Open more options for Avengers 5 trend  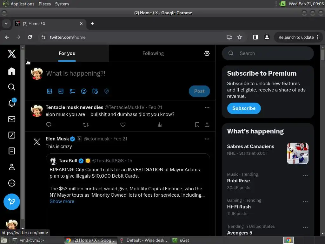pyautogui.click(x=305, y=227)
